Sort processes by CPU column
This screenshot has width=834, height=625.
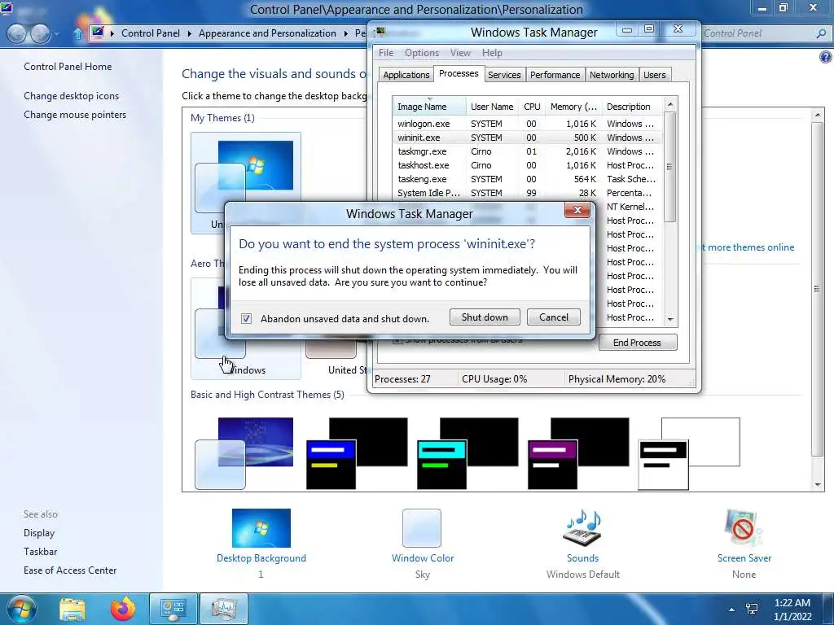tap(532, 107)
